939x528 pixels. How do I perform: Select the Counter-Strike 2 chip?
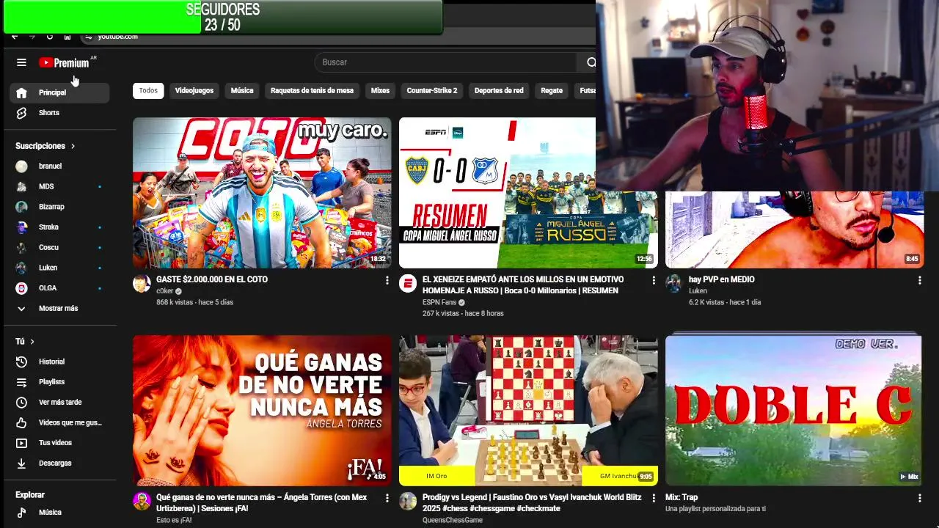click(432, 91)
